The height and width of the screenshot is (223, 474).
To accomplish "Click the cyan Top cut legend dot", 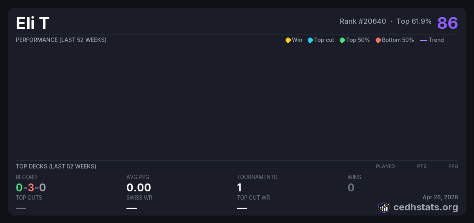I will 310,40.
